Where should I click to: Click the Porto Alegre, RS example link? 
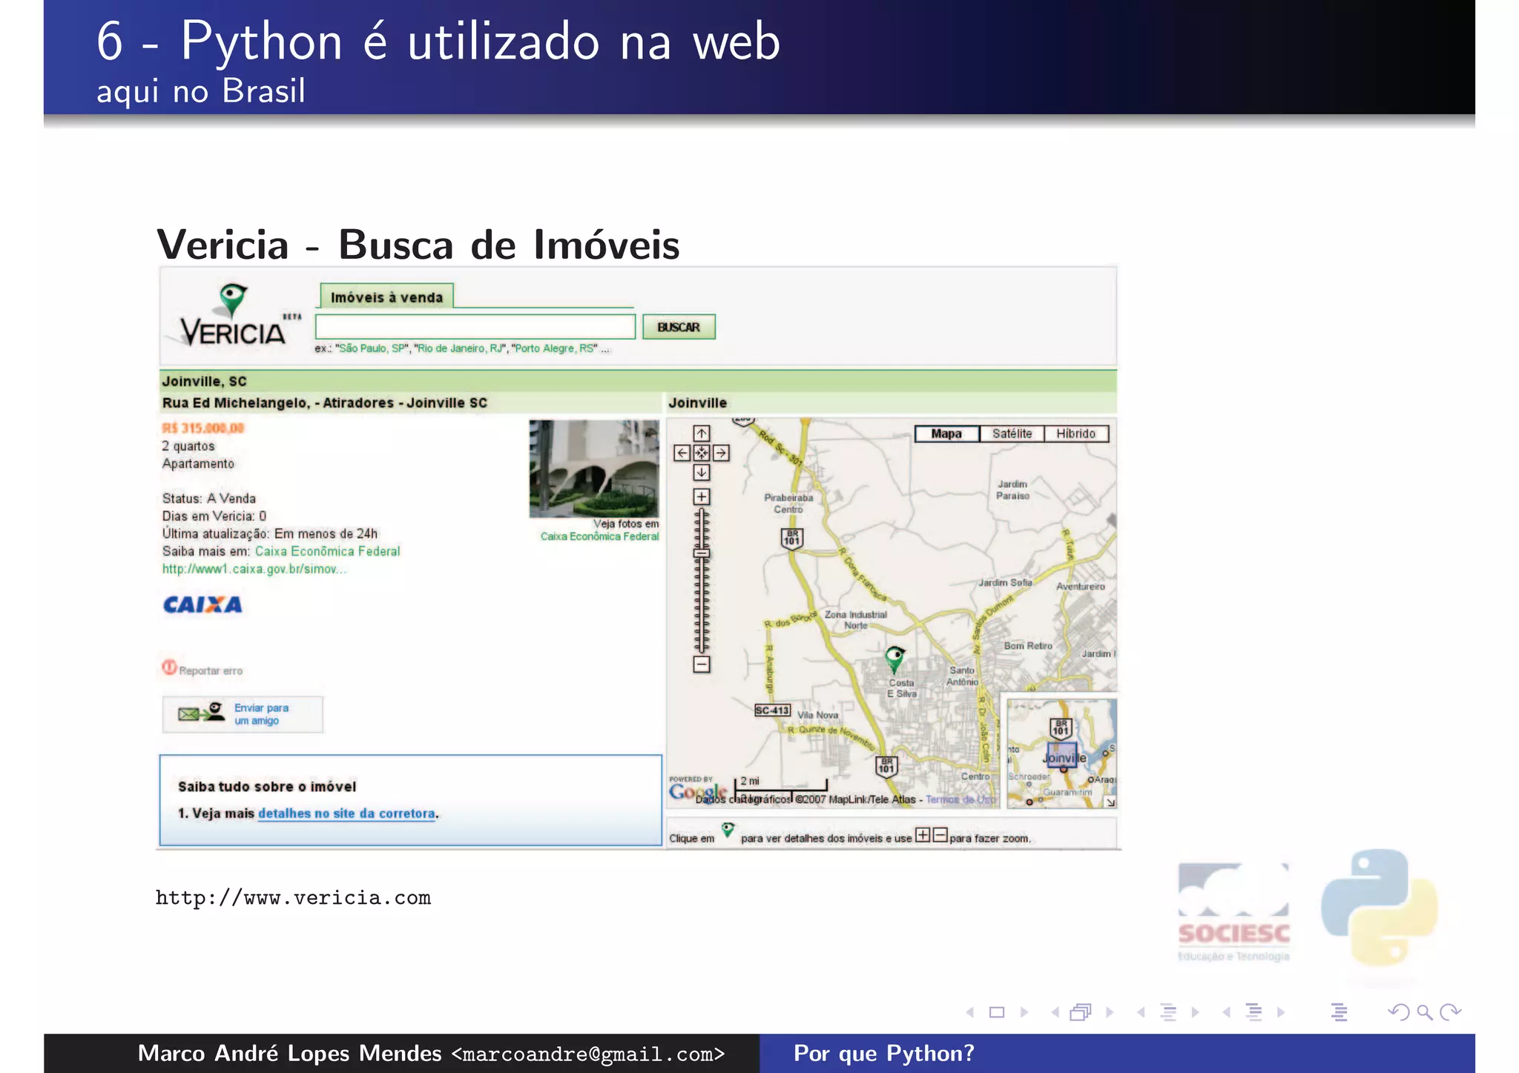point(555,349)
